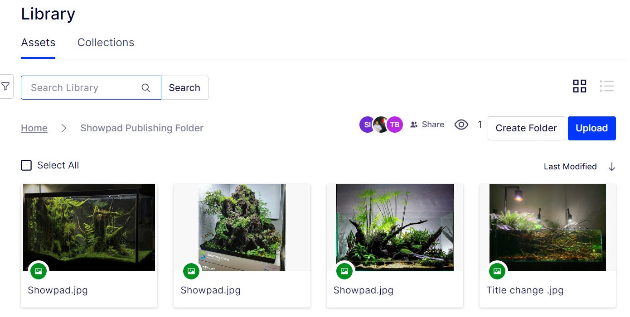The image size is (630, 317).
Task: Toggle the sort direction arrow
Action: pyautogui.click(x=612, y=166)
